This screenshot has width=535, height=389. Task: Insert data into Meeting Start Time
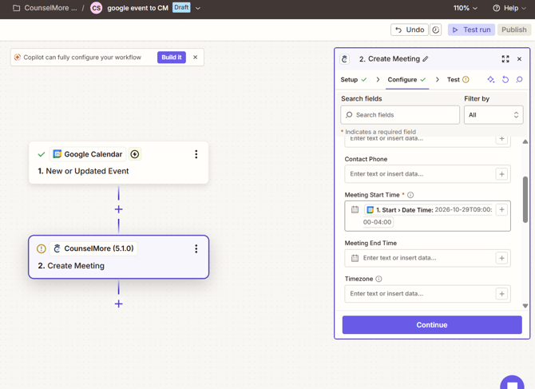click(x=501, y=209)
